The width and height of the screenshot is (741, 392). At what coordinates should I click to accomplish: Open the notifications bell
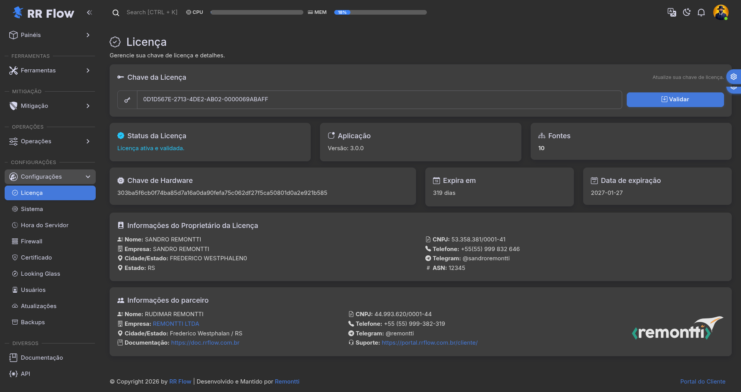coord(701,12)
